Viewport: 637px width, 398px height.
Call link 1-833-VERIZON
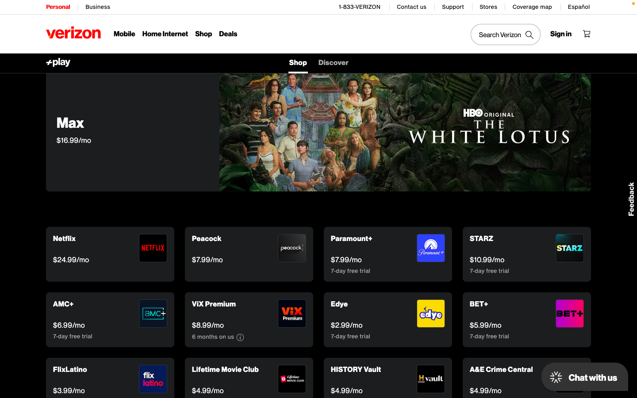pyautogui.click(x=359, y=7)
